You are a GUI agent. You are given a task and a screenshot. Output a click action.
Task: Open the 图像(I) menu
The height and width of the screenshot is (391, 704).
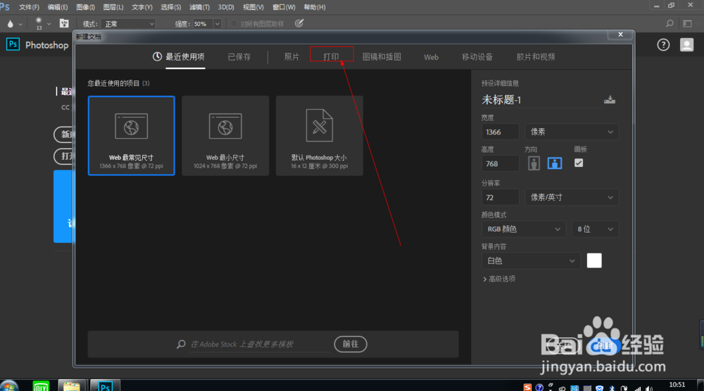85,7
